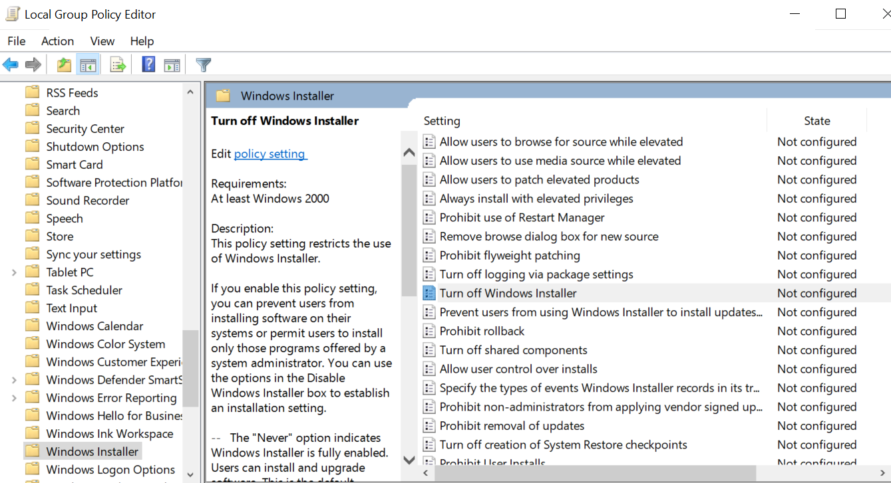Expand the Windows Defender SmartScreen node

point(14,380)
